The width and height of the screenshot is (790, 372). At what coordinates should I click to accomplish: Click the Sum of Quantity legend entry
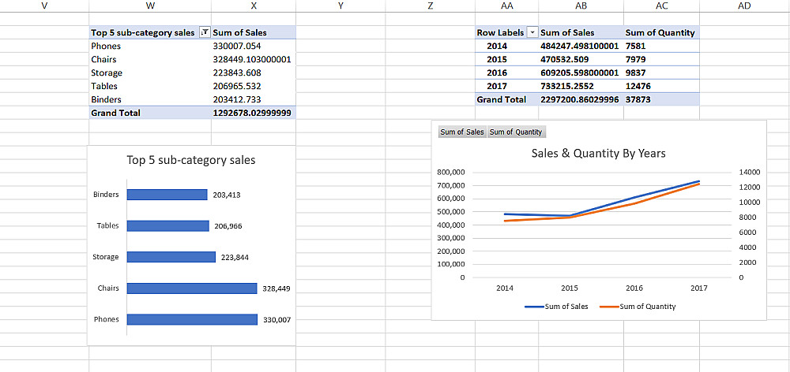coord(638,306)
